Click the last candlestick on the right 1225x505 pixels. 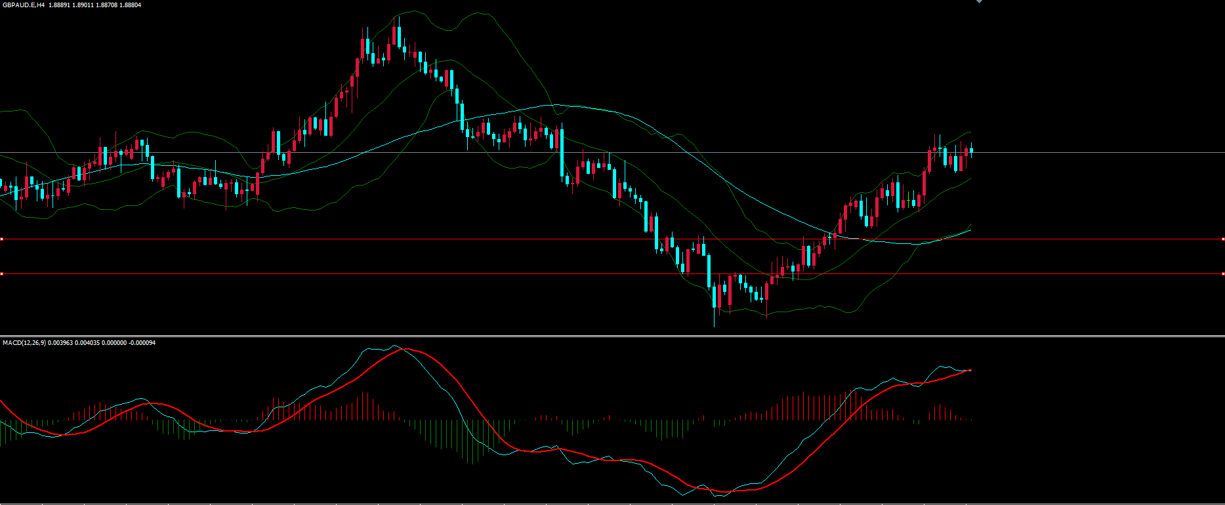(971, 150)
